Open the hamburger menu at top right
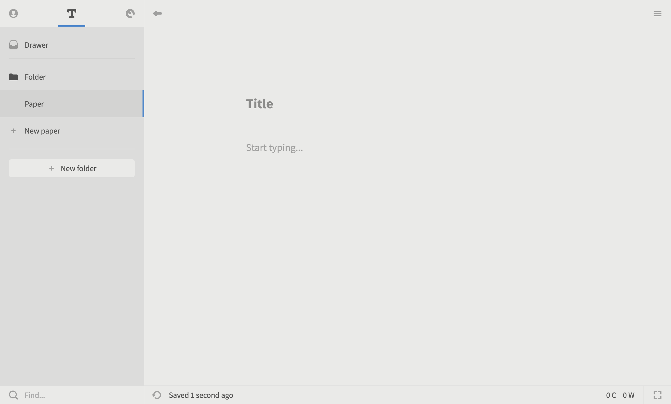 [x=657, y=13]
